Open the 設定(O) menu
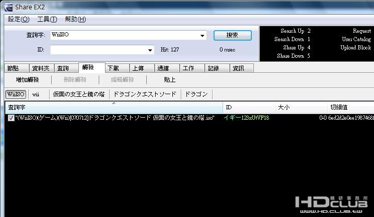The image size is (374, 217). click(19, 19)
